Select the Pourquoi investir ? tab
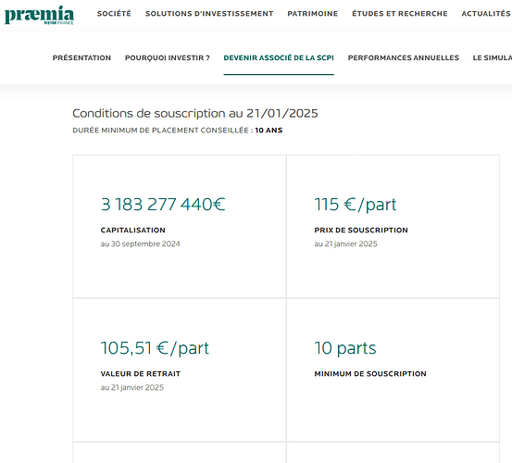This screenshot has height=463, width=512. (x=168, y=57)
